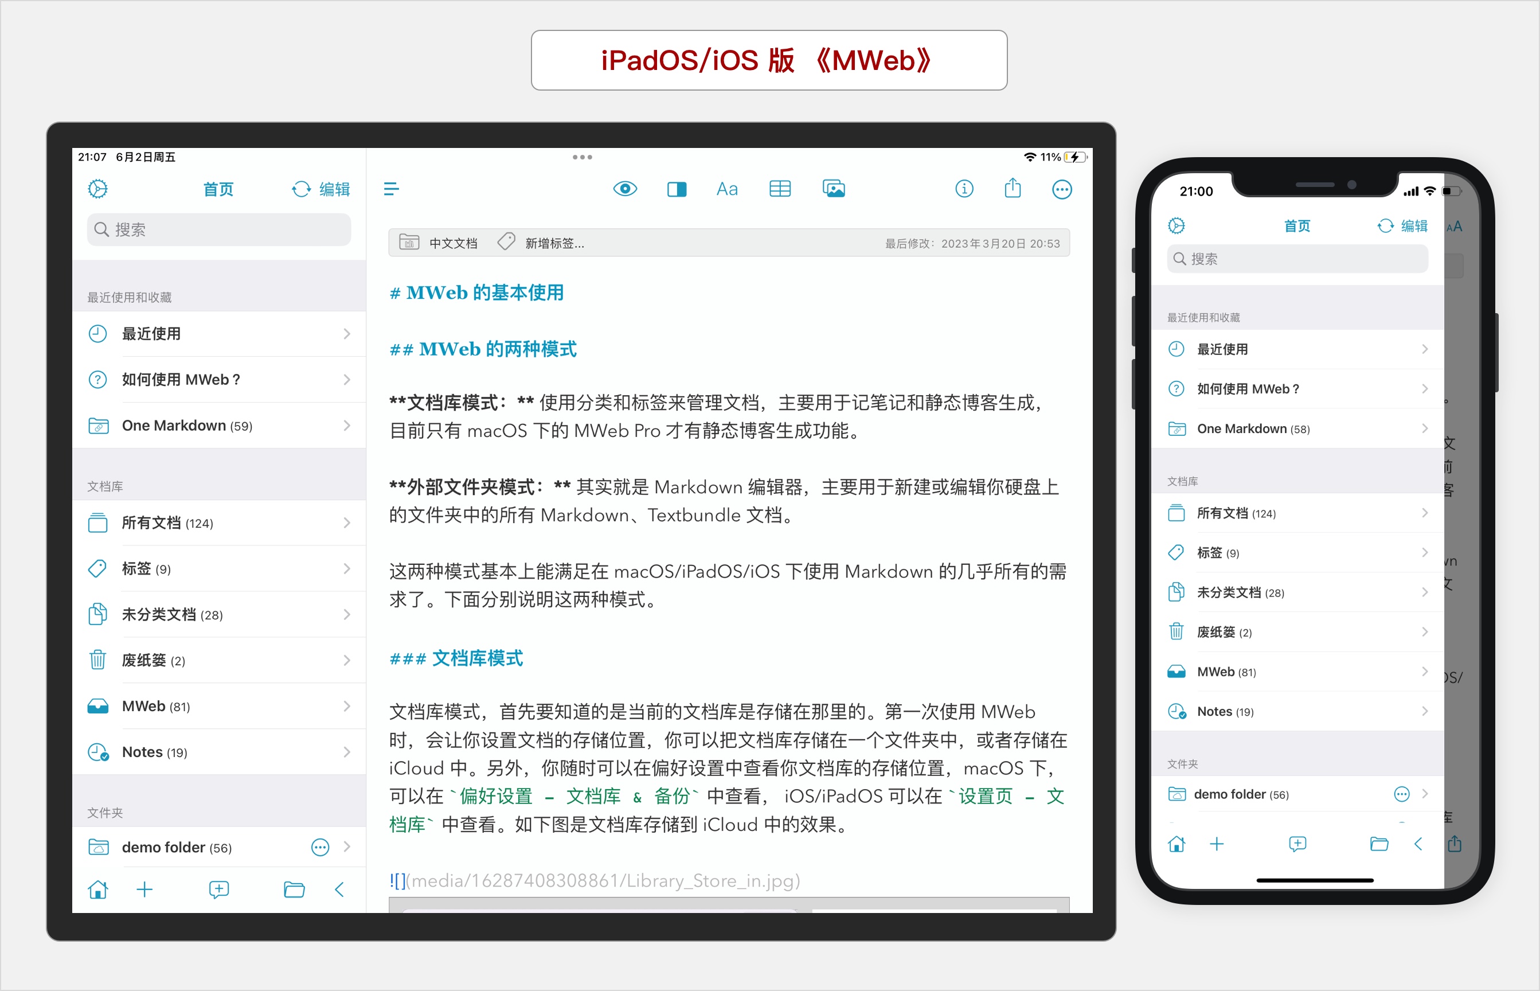Expand chevron of MWeb (81) on iPad
Image resolution: width=1540 pixels, height=991 pixels.
point(347,706)
